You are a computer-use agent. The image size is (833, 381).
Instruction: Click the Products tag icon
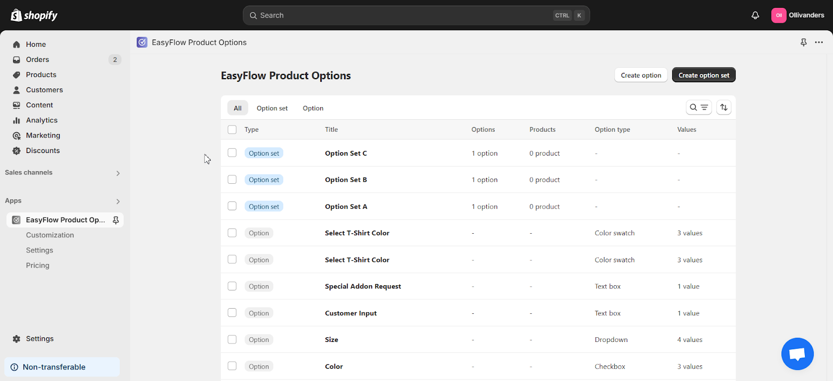(x=17, y=74)
